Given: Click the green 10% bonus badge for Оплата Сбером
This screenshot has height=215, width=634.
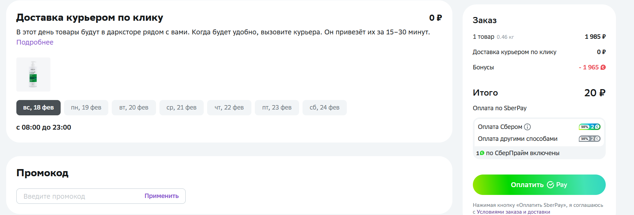Looking at the screenshot, I should [x=589, y=127].
